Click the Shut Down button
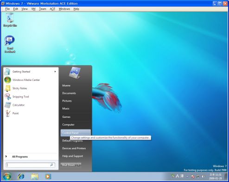The image size is (229, 182). 69,165
